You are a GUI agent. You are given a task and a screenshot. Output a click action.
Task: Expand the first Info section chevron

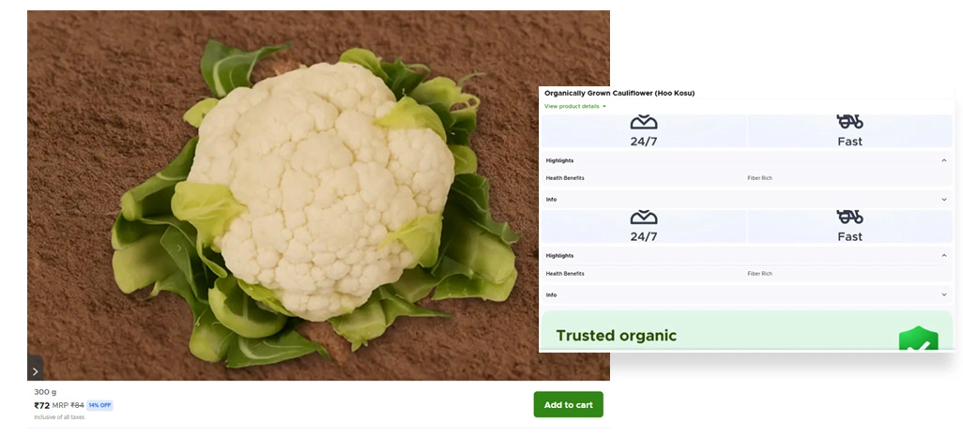tap(944, 200)
